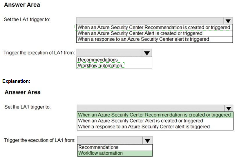Click the first 'Answer Area' heading at the top
Screen dimensions: 237x161
coord(22,5)
